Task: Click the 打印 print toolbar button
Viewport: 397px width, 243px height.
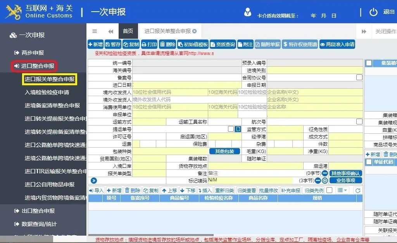Action: click(149, 45)
